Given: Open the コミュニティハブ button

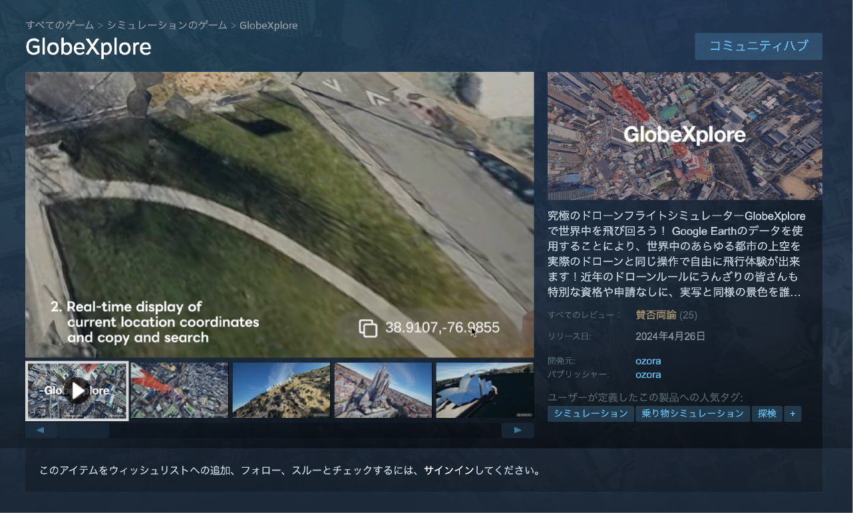Looking at the screenshot, I should click(759, 47).
